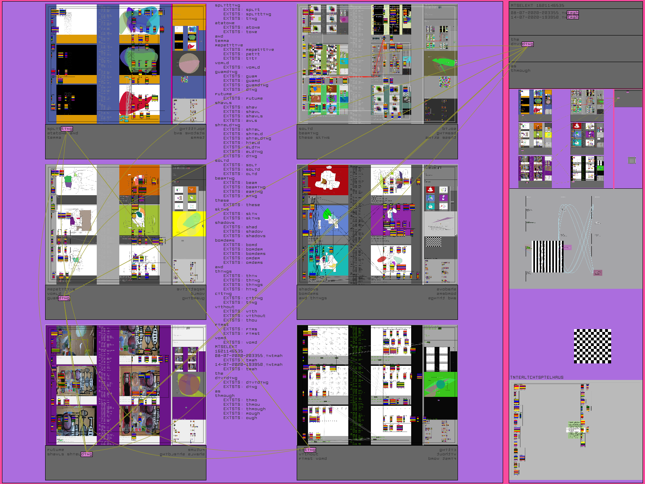Screen dimensions: 645x484
Task: Click the second pink 'trah' tag, 14-07-2020
Action: click(572, 17)
